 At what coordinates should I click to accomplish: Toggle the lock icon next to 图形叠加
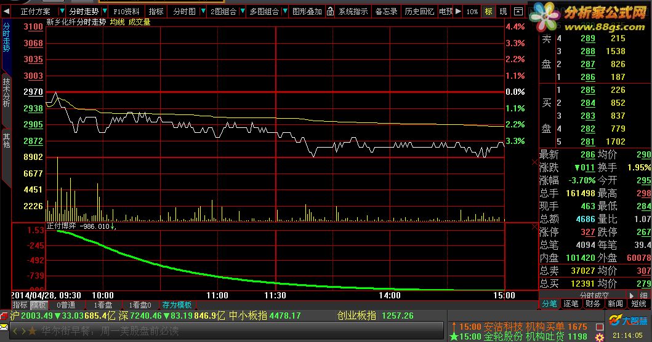click(330, 11)
